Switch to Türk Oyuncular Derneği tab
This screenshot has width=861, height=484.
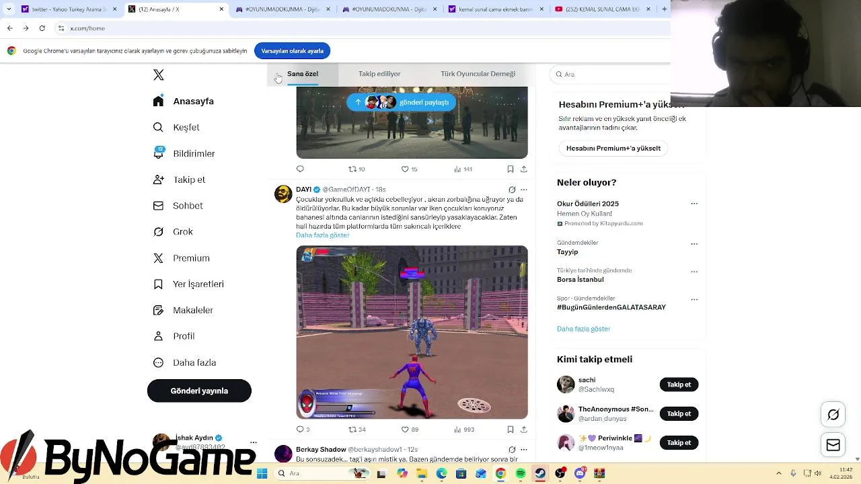click(x=478, y=74)
